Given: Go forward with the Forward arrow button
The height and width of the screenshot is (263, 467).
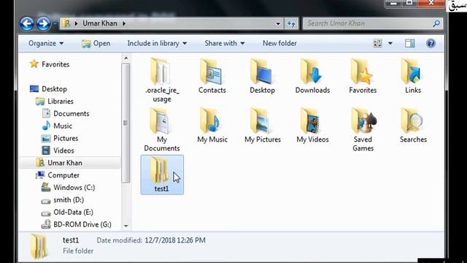Looking at the screenshot, I should click(44, 23).
